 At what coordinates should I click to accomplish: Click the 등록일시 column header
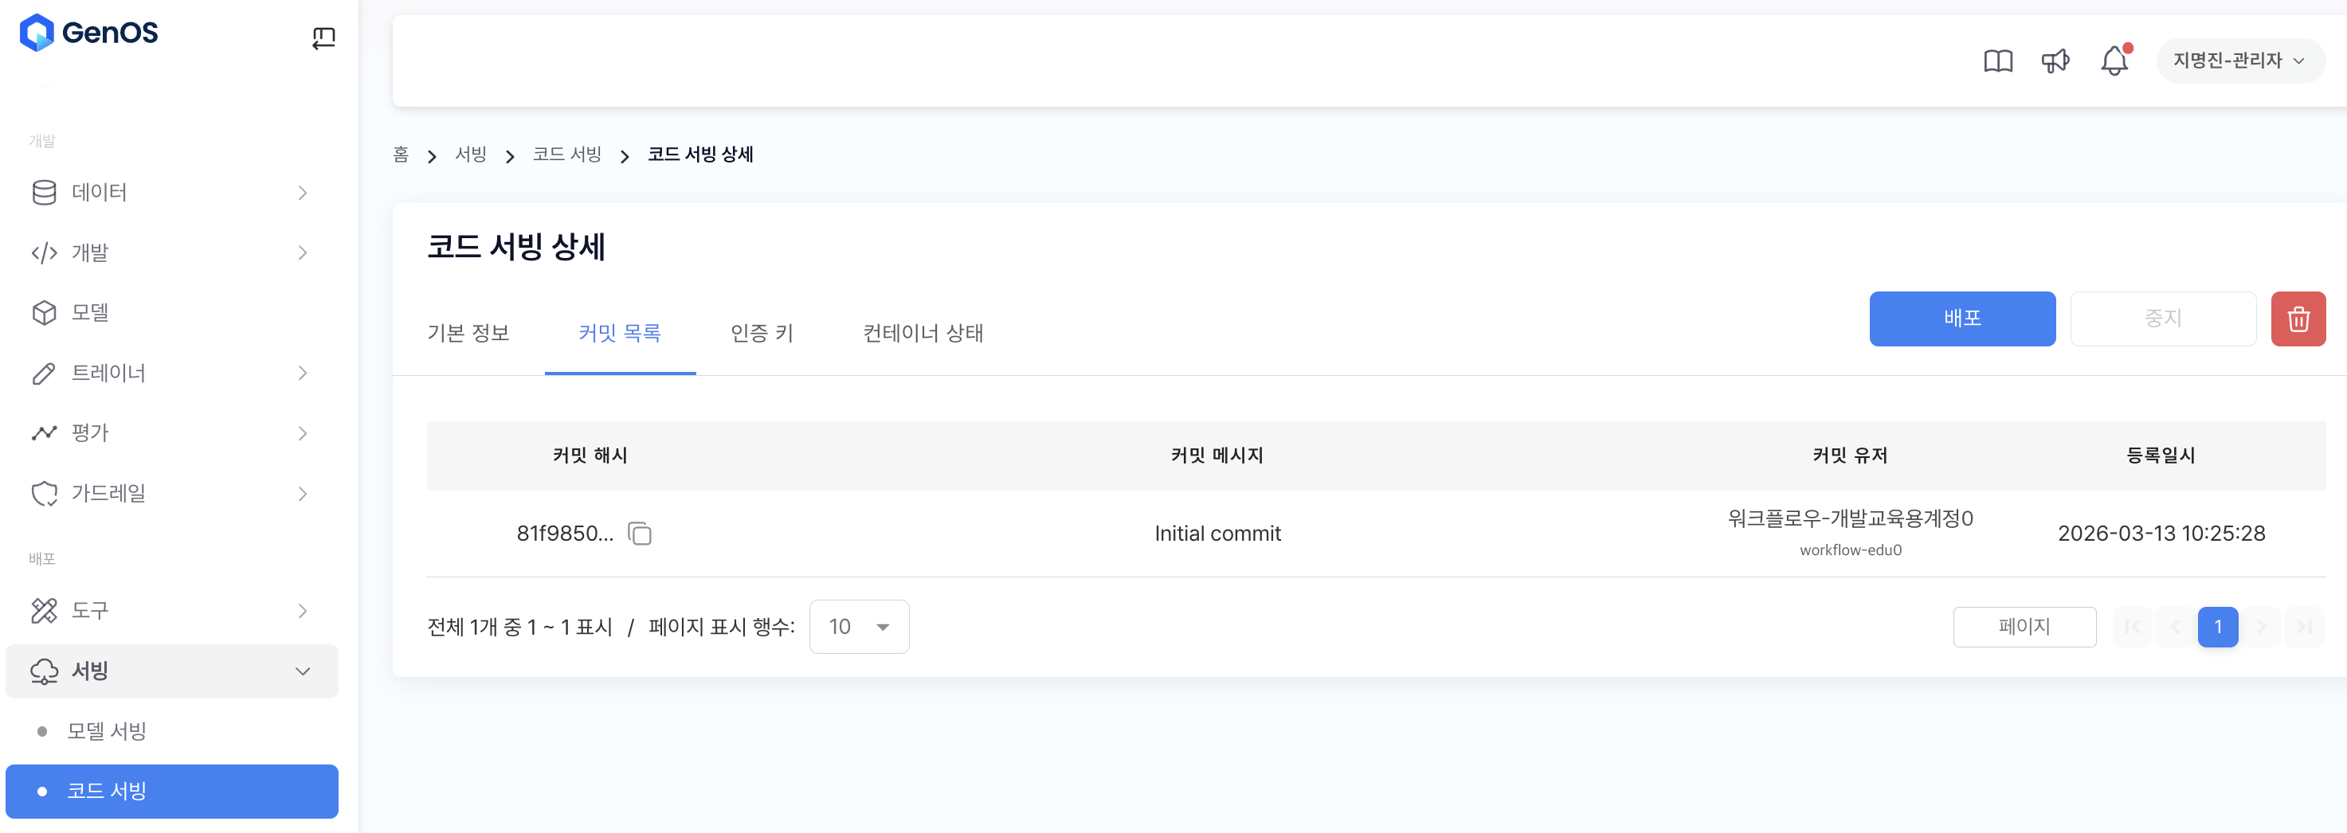pos(2161,456)
